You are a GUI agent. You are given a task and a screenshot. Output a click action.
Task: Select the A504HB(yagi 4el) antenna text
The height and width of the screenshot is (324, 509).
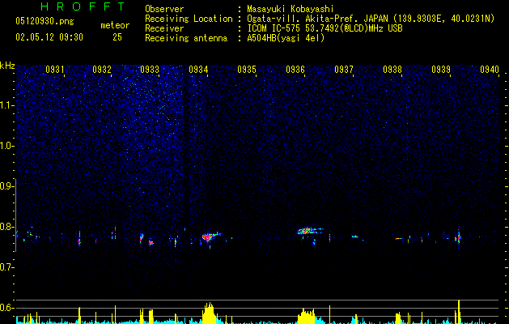click(x=286, y=38)
